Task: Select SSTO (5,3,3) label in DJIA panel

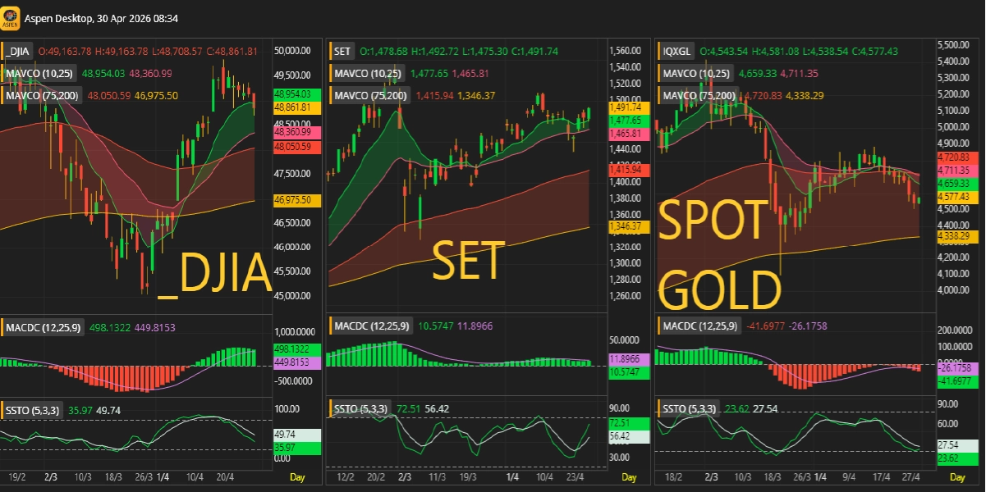Action: (x=31, y=410)
